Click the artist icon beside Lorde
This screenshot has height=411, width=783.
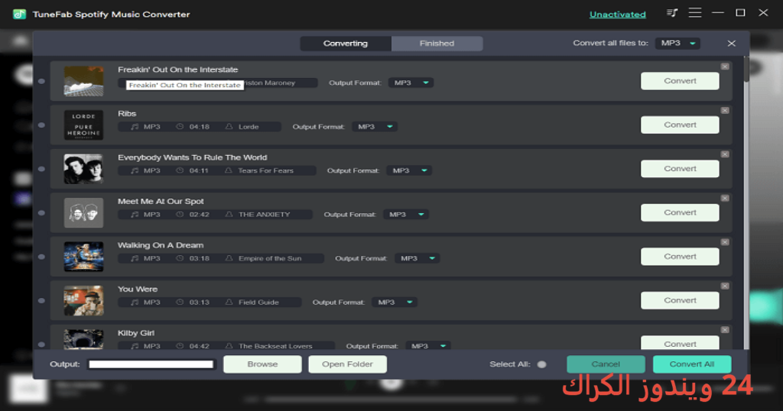coord(229,127)
